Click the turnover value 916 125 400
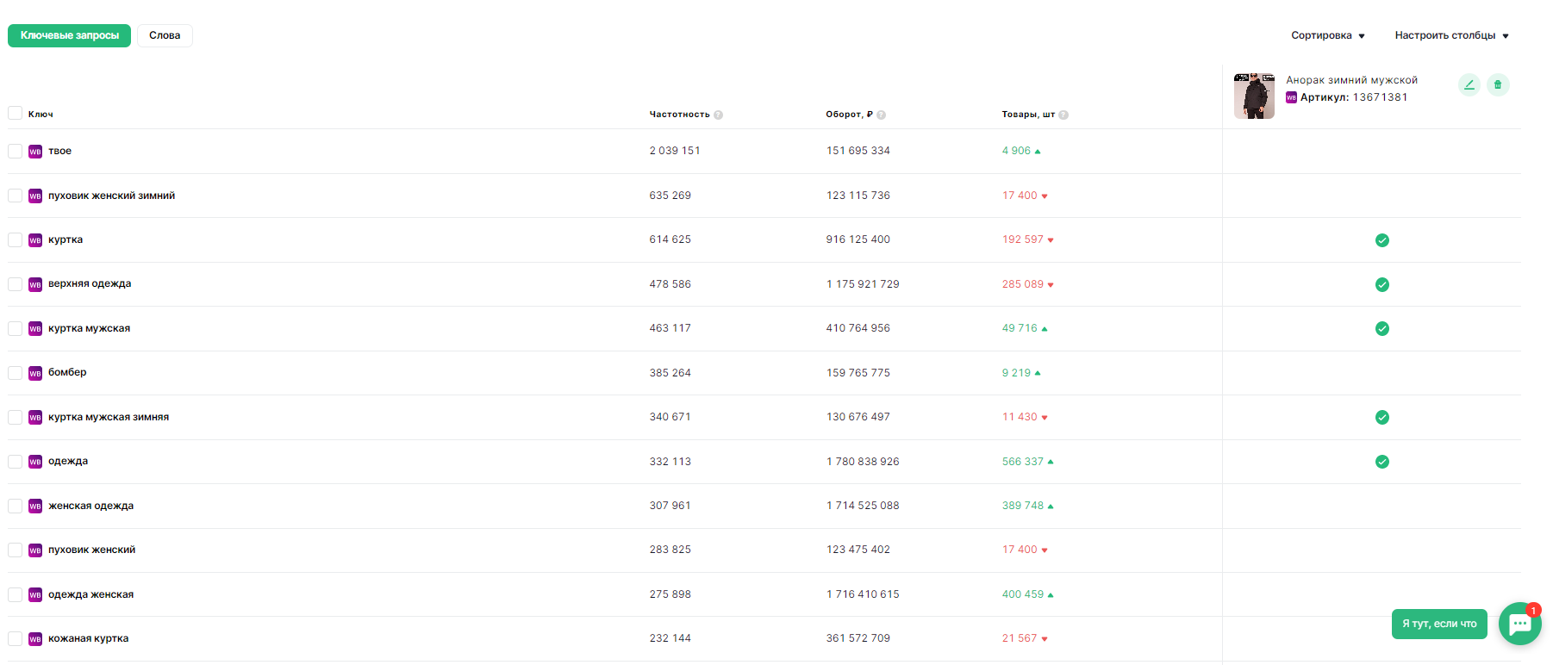 (x=858, y=239)
